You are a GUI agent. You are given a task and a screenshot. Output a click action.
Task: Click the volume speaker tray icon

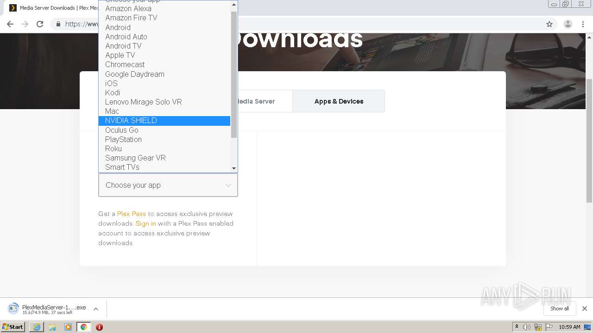click(x=527, y=327)
